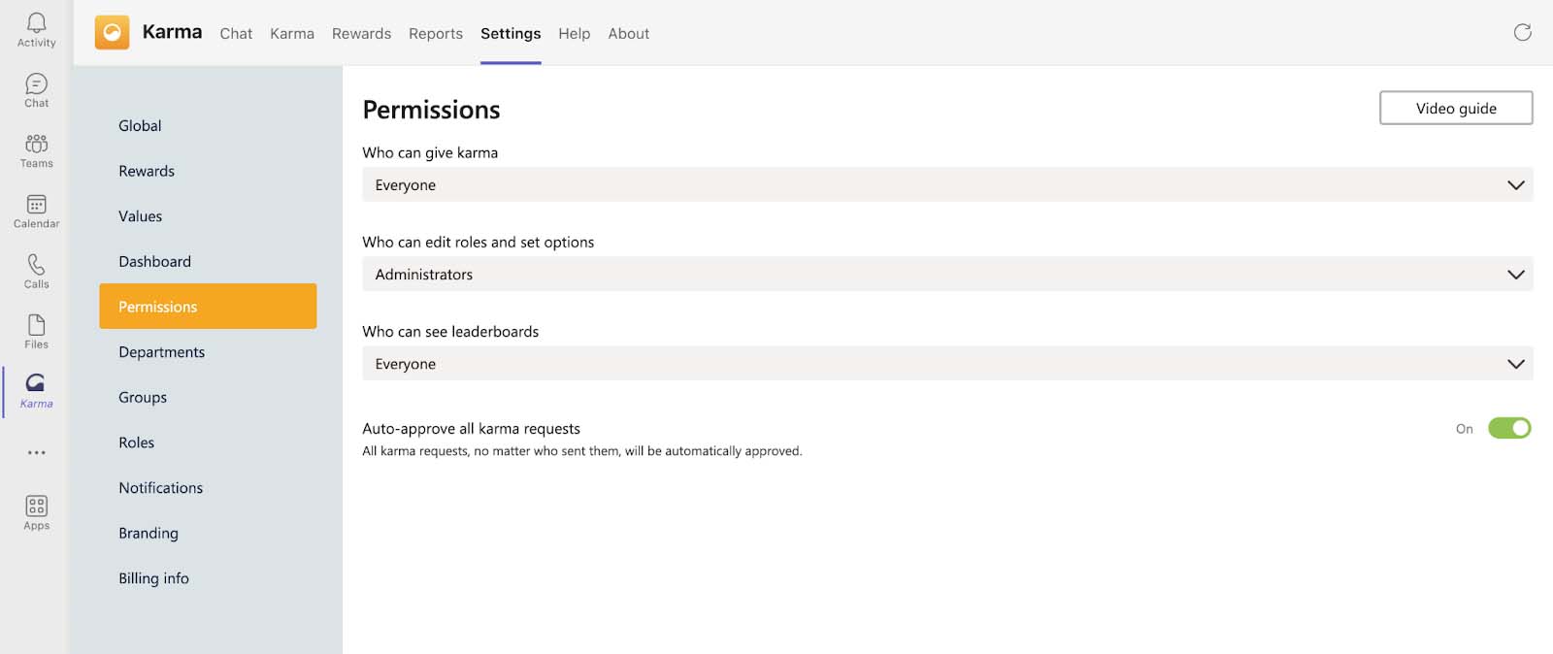Click 'Auto-approve all karma requests' label
1553x654 pixels.
pos(471,428)
